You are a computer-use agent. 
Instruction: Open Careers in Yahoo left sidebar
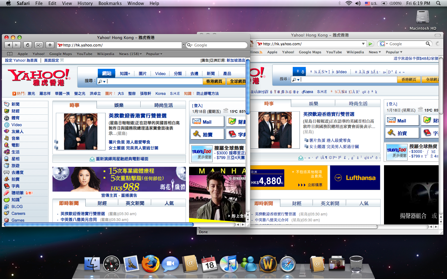point(18,213)
